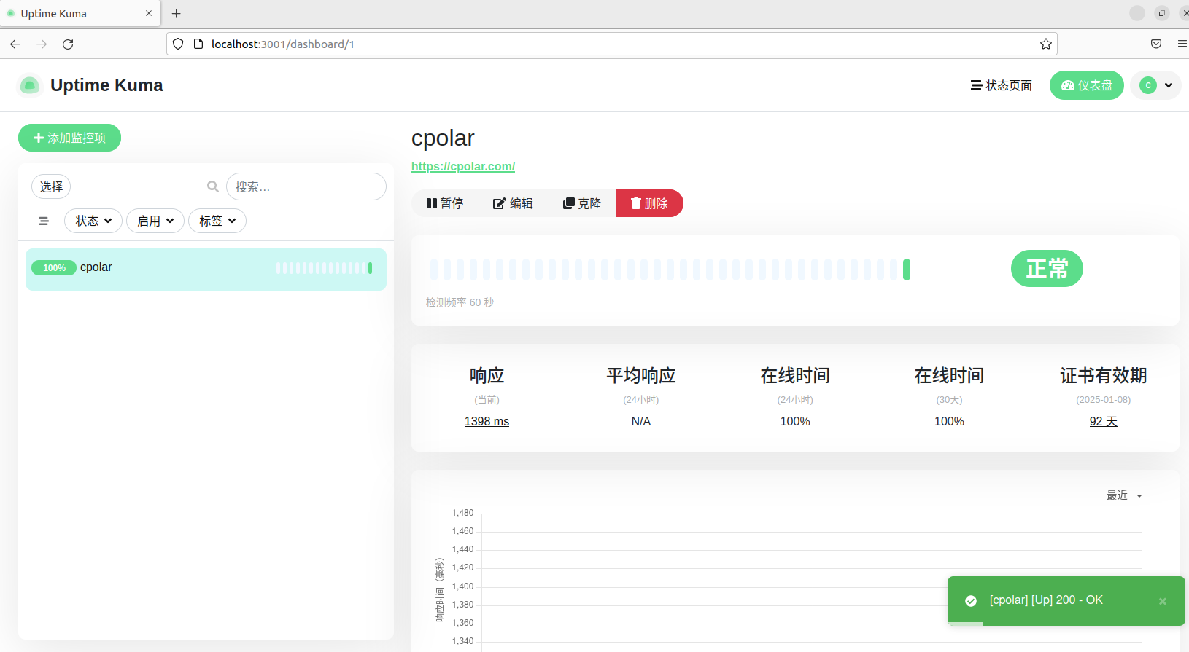The image size is (1189, 652).
Task: Close the Uptime Kuma browser tab
Action: click(x=149, y=13)
